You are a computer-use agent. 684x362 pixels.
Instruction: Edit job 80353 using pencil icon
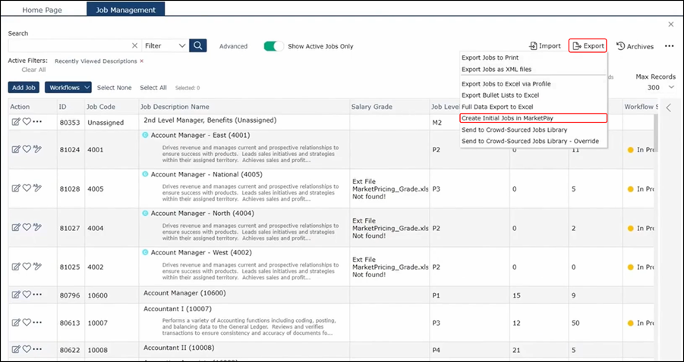[16, 122]
